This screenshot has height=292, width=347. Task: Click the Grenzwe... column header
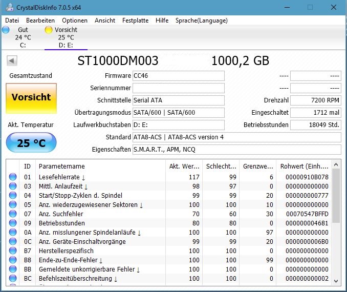pyautogui.click(x=258, y=166)
